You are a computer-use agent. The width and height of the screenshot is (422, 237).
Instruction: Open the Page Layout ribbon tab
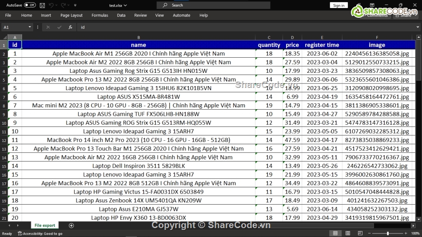pyautogui.click(x=72, y=15)
